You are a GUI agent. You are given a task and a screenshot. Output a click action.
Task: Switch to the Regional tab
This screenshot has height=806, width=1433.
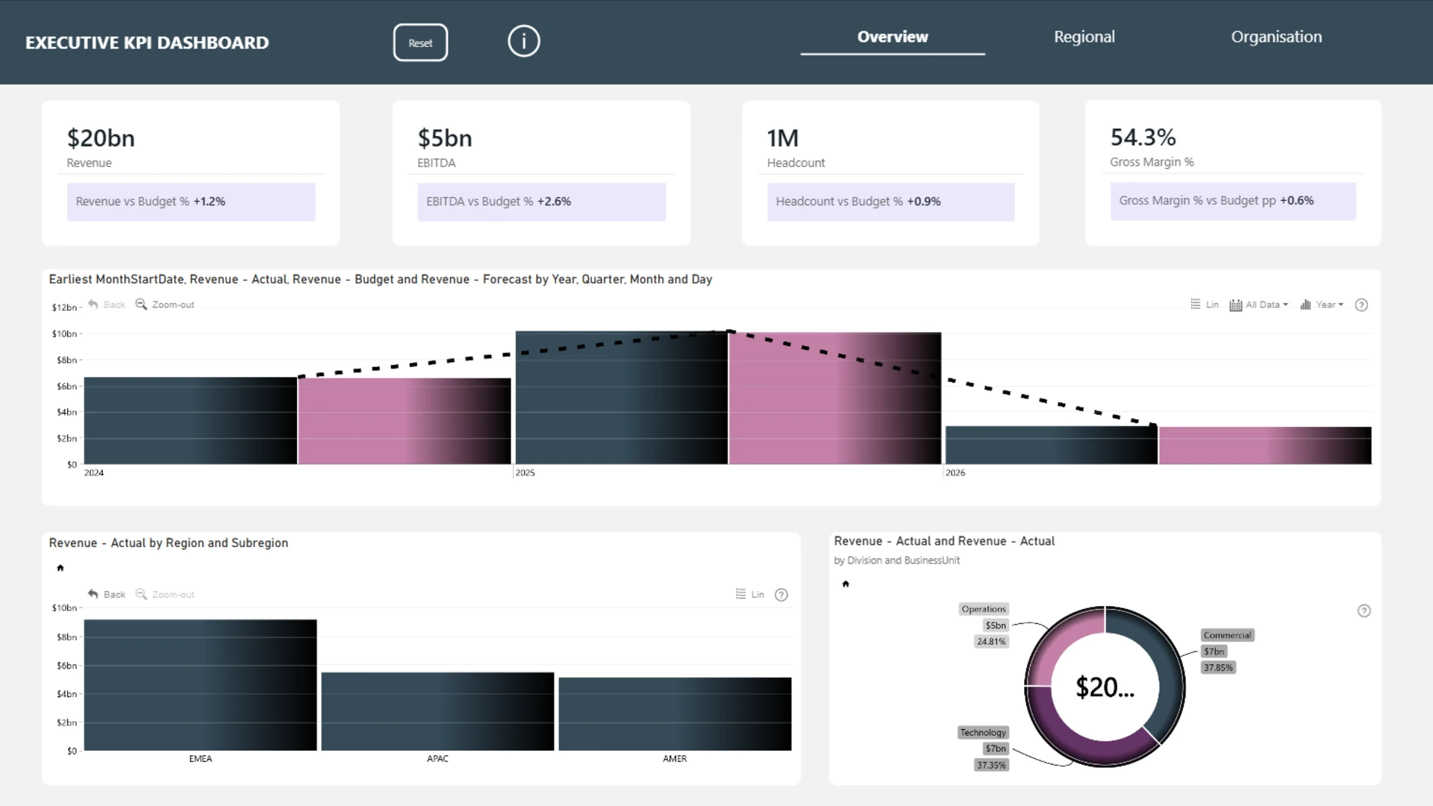click(1084, 37)
